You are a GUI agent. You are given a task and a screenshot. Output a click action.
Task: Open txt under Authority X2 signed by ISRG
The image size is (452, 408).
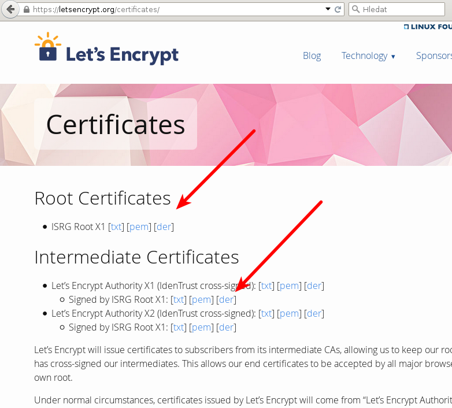179,327
